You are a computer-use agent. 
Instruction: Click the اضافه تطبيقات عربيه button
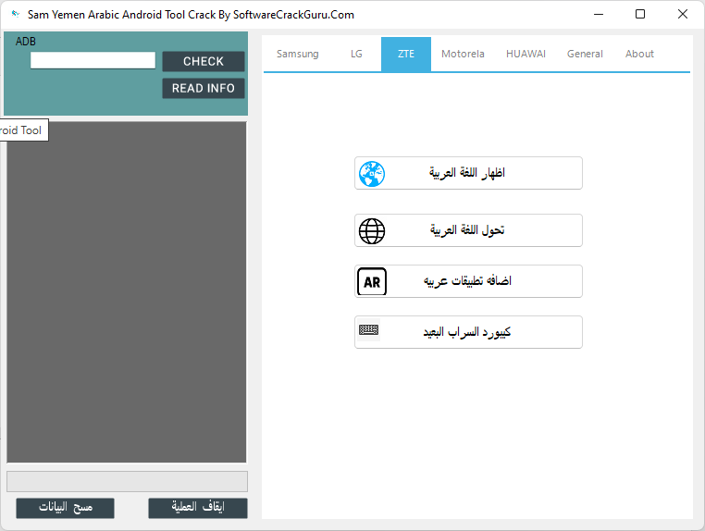click(468, 281)
